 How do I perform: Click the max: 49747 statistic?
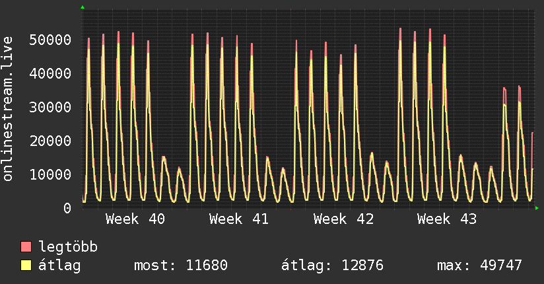click(479, 266)
